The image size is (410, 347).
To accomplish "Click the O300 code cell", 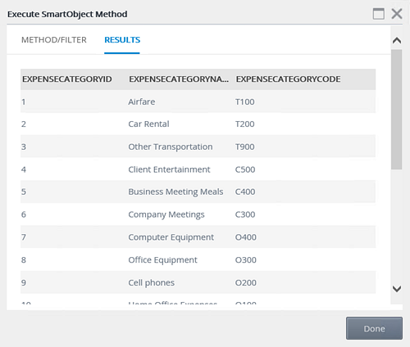I will point(246,259).
